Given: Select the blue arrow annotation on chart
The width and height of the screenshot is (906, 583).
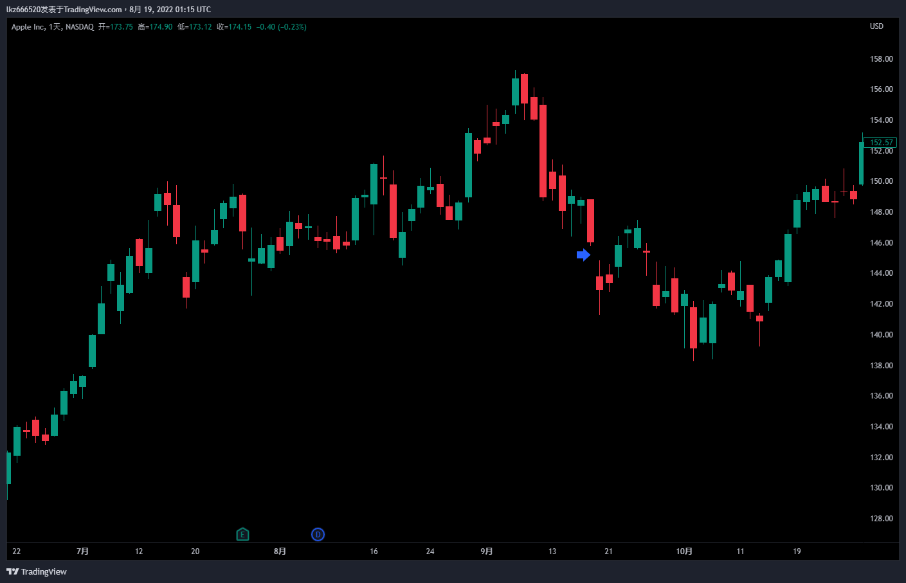Looking at the screenshot, I should (583, 255).
